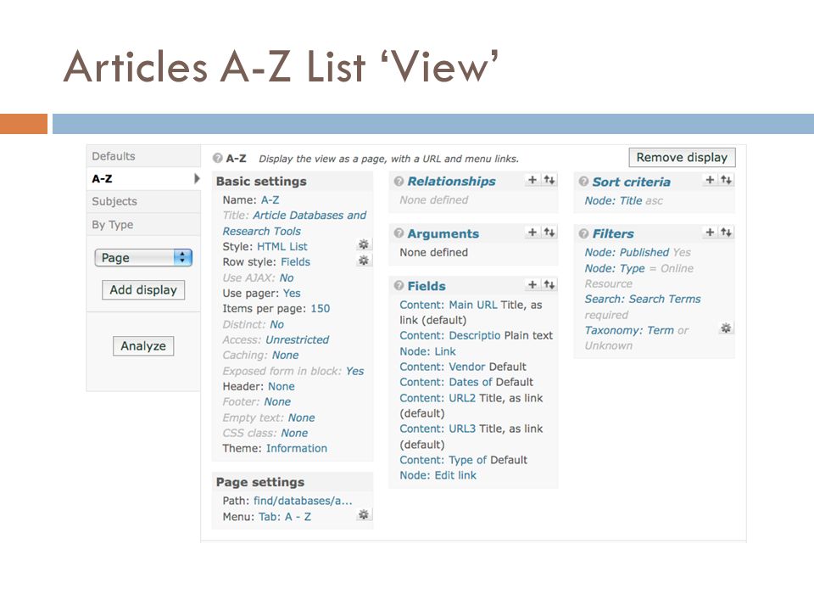Edit Menu Tab: A - Z link
The image size is (814, 611).
285,517
